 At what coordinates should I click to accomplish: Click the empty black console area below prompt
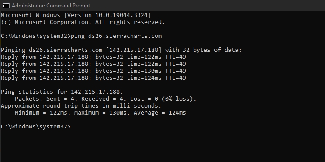point(162,147)
